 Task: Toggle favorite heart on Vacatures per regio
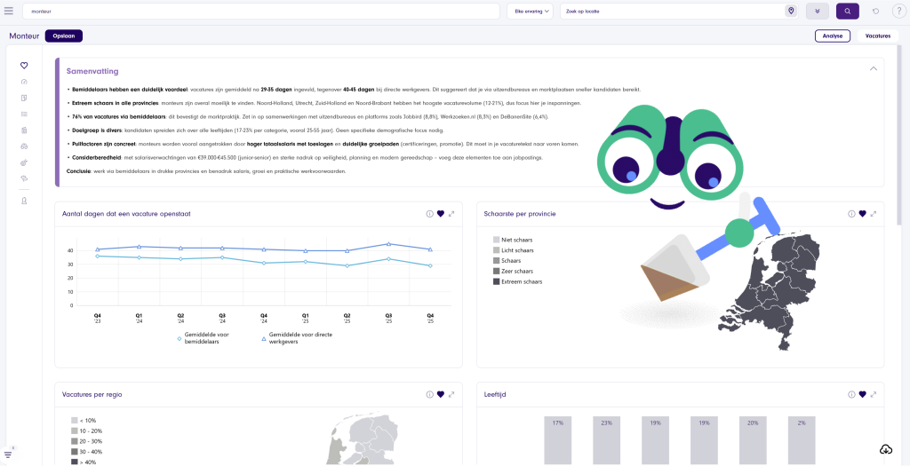[440, 394]
